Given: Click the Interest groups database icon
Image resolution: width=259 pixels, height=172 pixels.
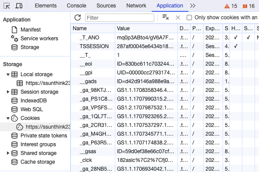Looking at the screenshot, I should (x=14, y=144).
